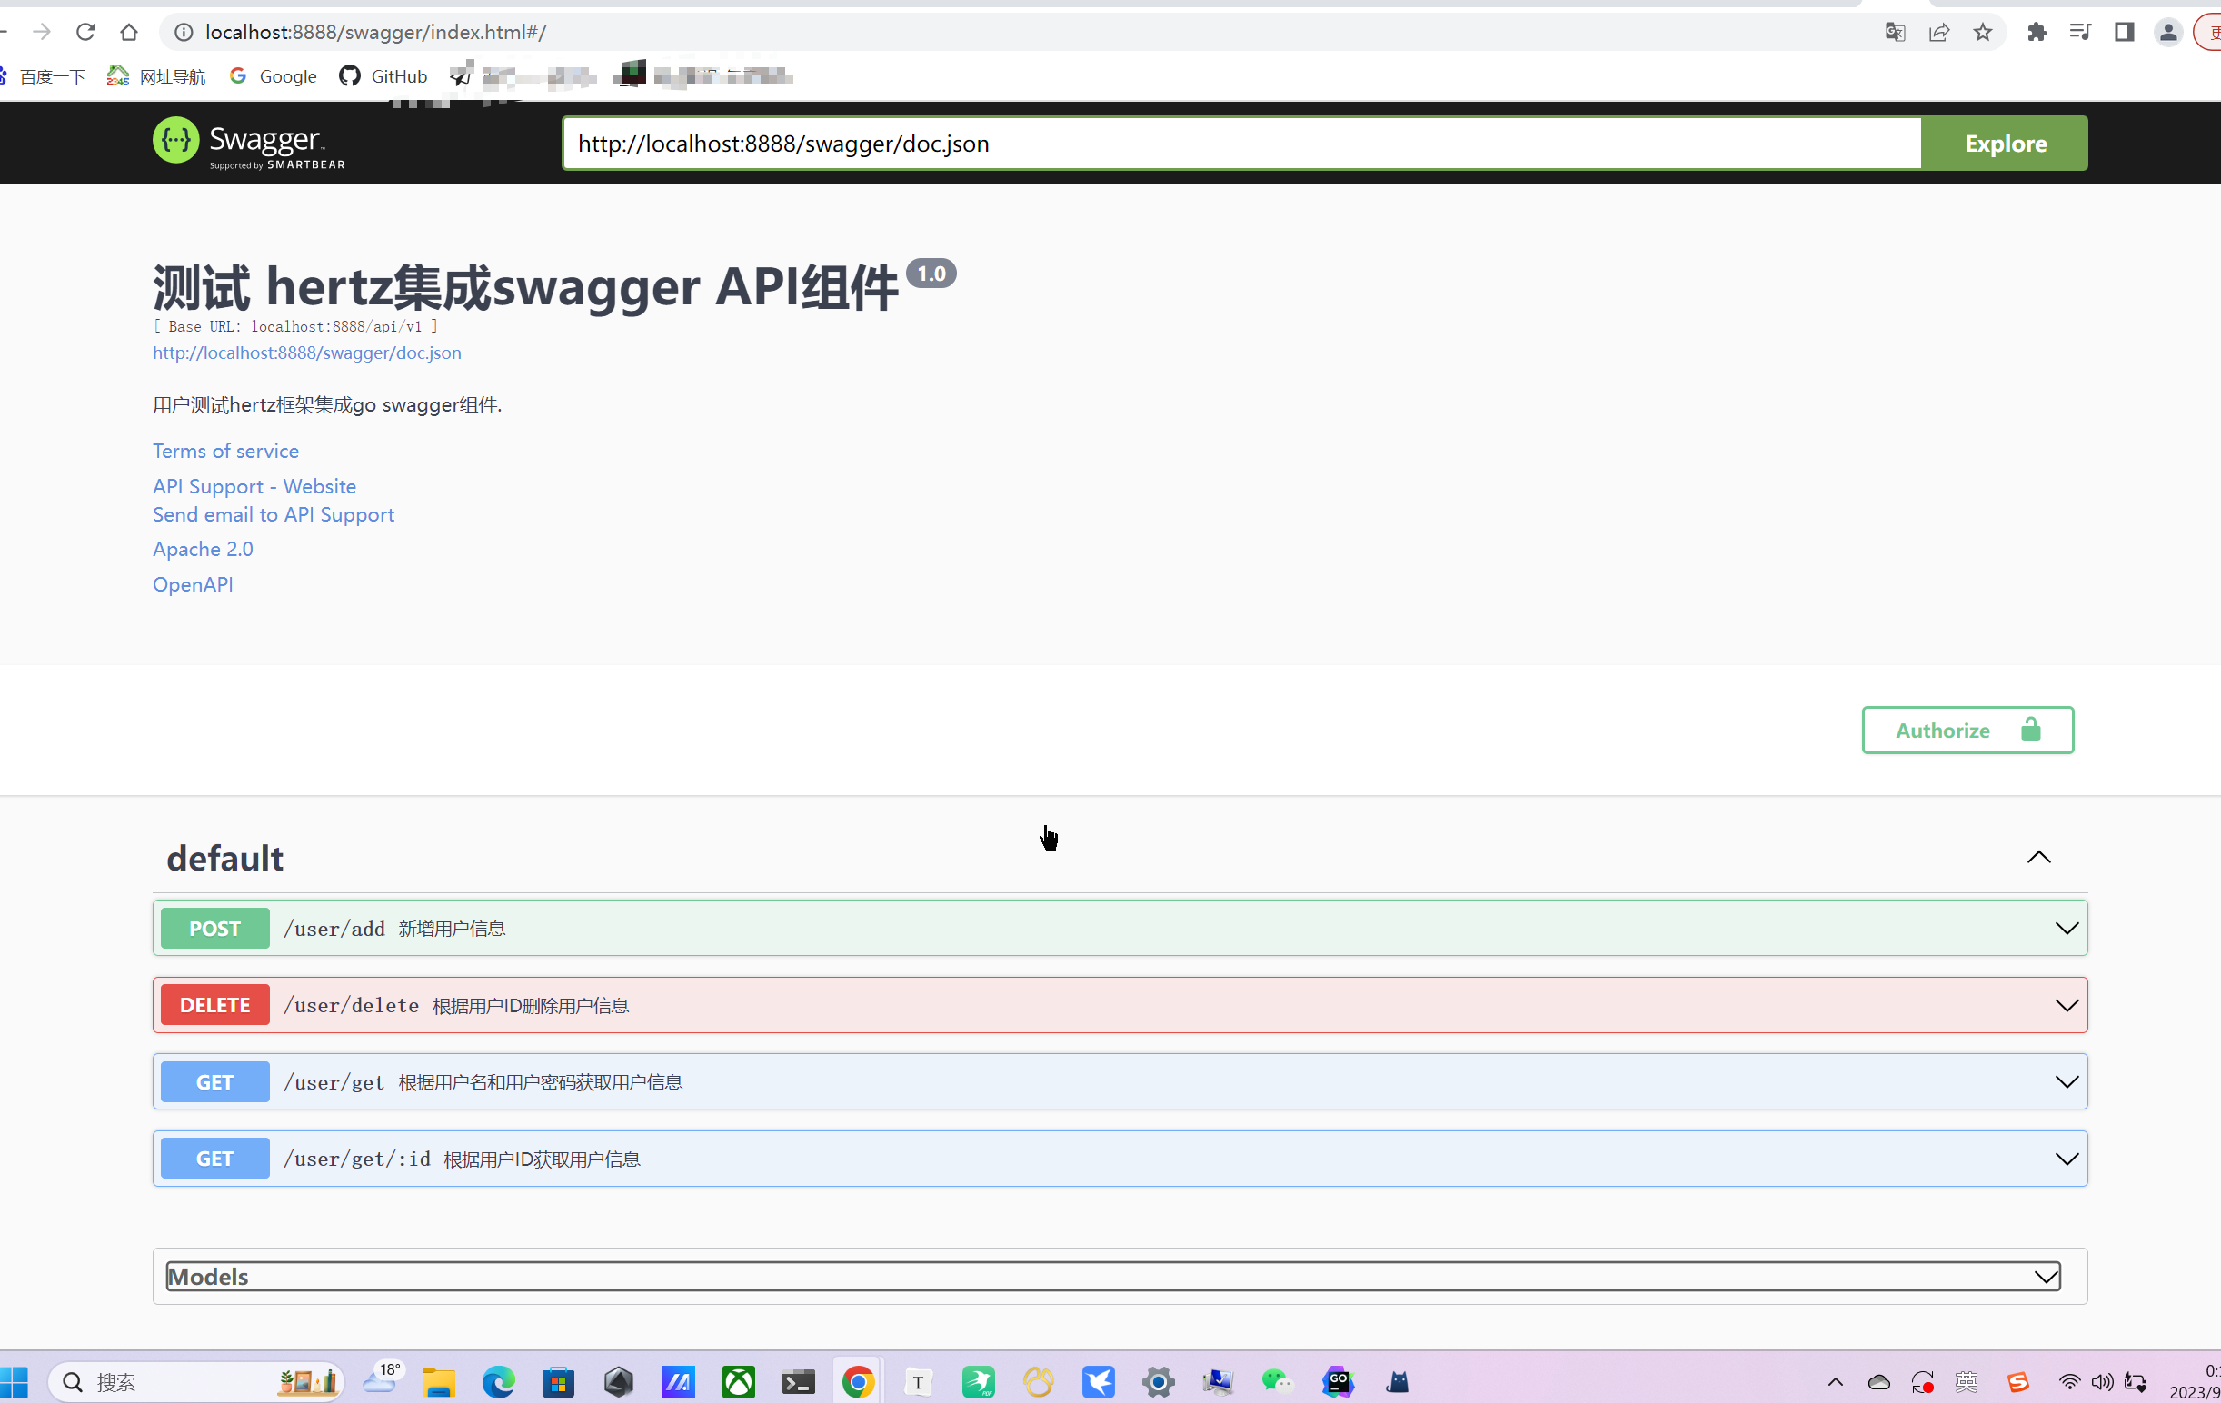Click the Explore button

point(2004,144)
